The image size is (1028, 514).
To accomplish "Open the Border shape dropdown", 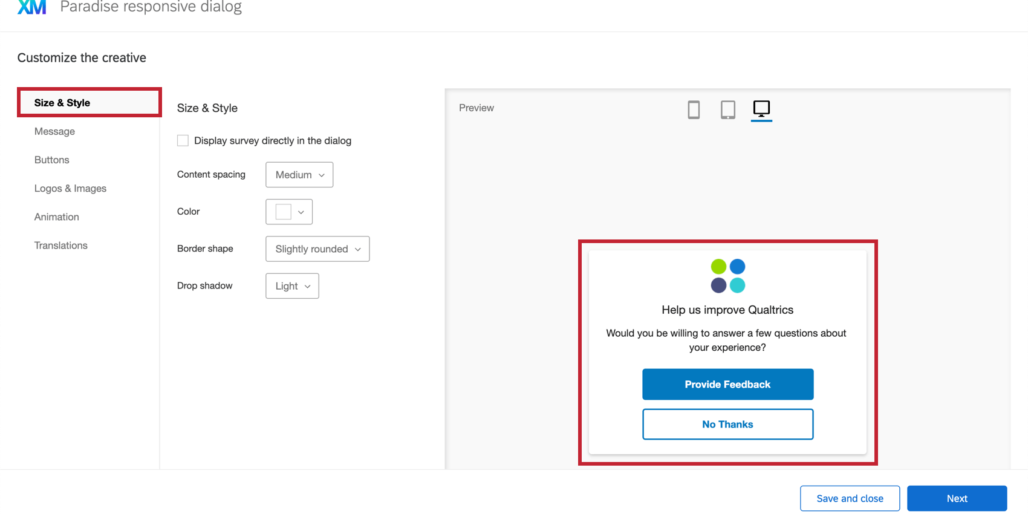I will [317, 249].
